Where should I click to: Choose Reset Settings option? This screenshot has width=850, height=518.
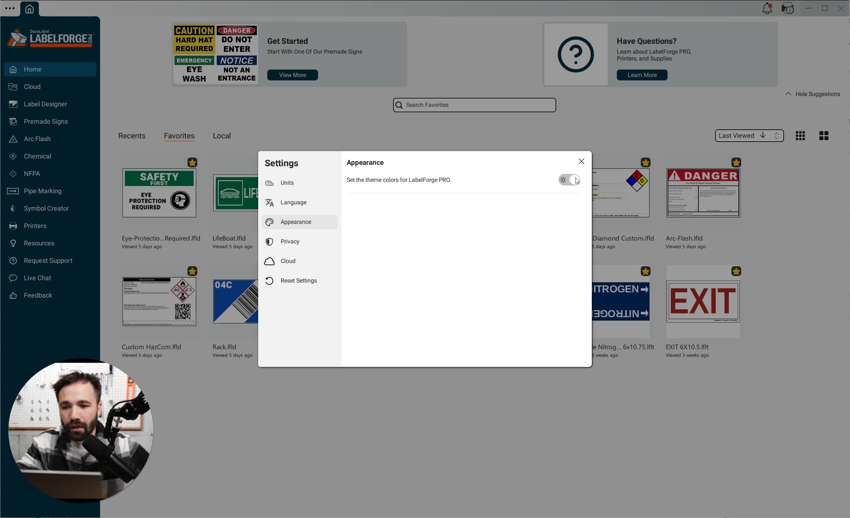pos(300,281)
